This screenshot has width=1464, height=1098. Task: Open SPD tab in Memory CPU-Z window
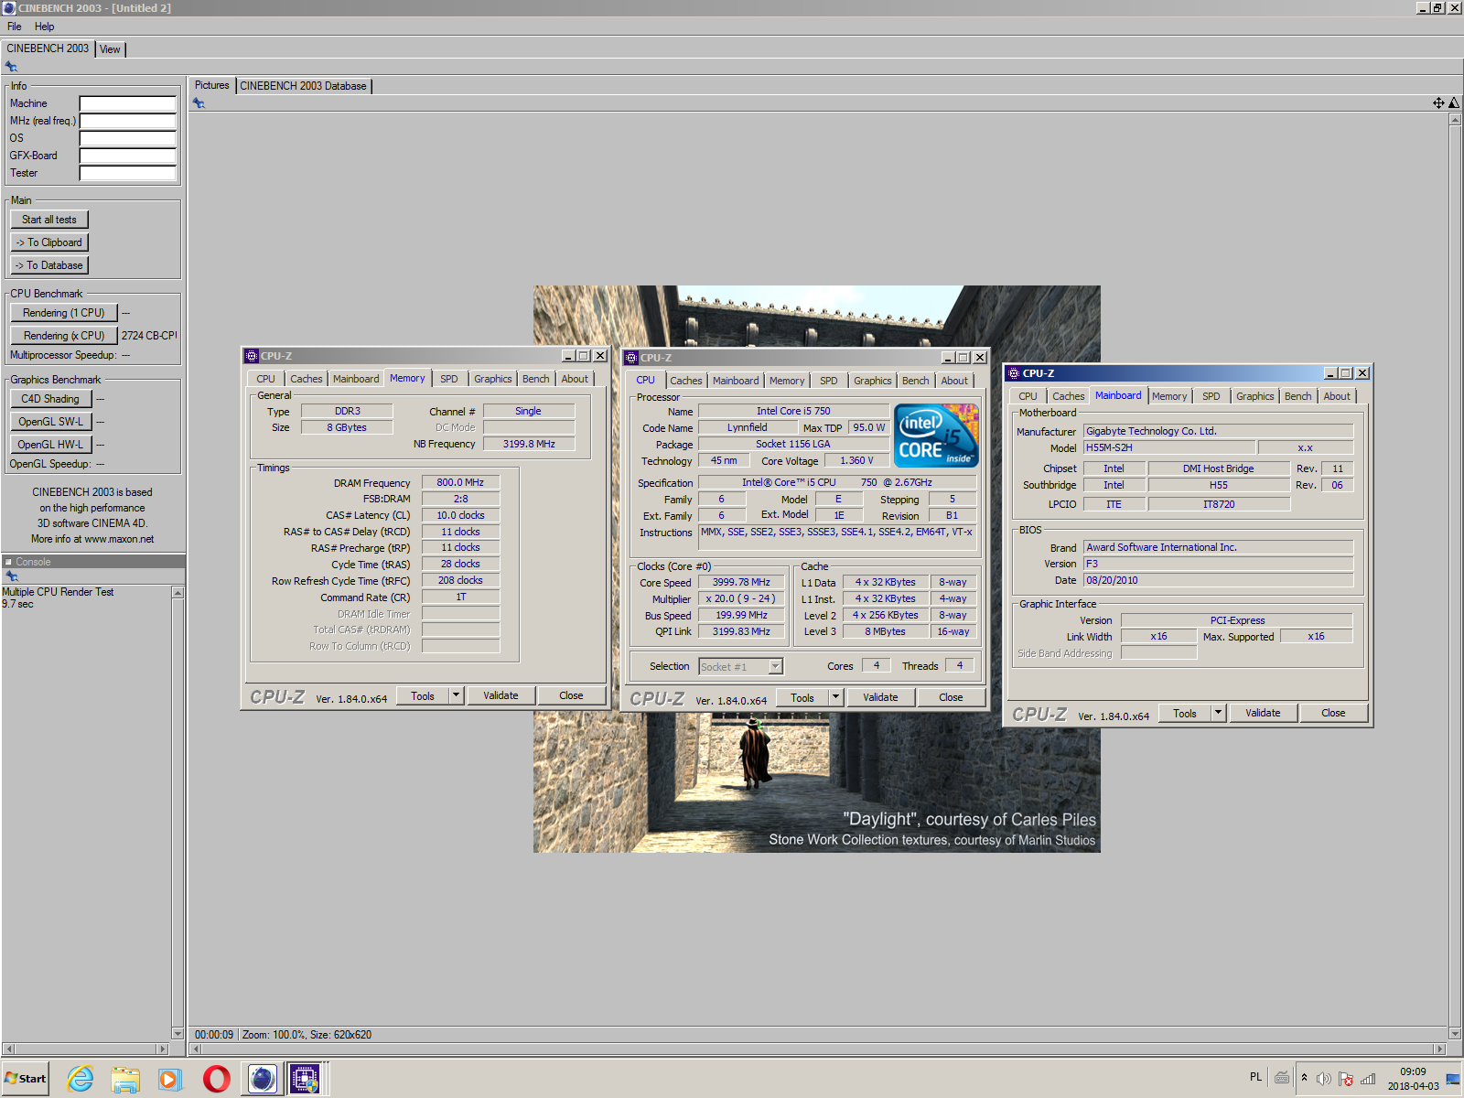(x=449, y=379)
